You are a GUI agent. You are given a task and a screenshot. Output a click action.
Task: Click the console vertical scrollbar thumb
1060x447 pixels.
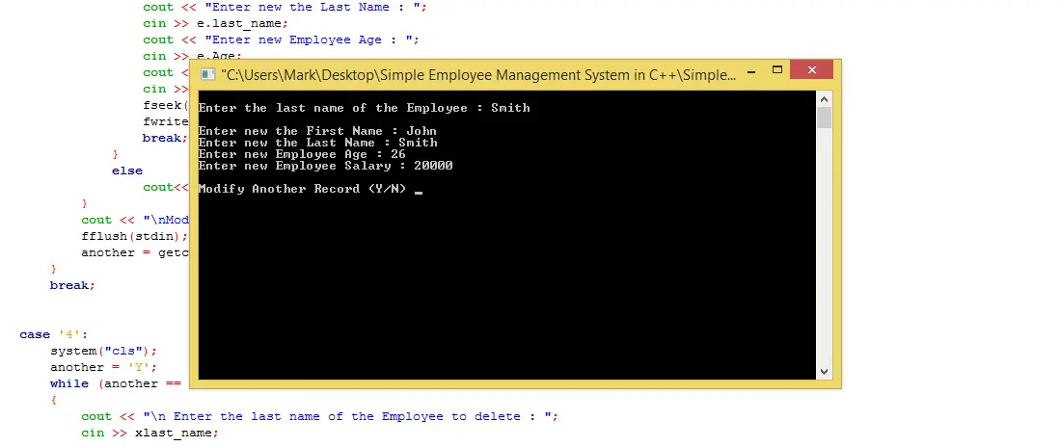pos(824,118)
